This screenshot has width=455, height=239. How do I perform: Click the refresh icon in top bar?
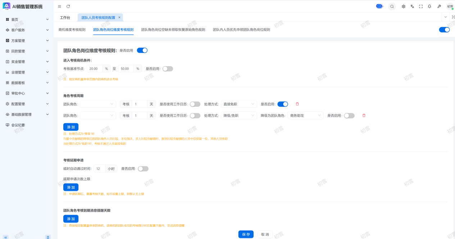[68, 6]
